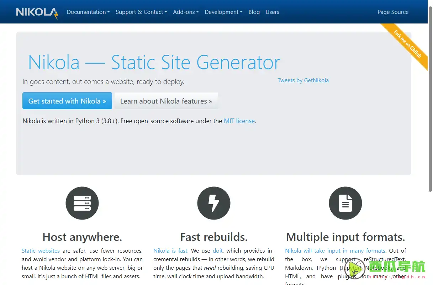Click the server stack Host anywhere icon
The image size is (433, 285).
point(82,203)
